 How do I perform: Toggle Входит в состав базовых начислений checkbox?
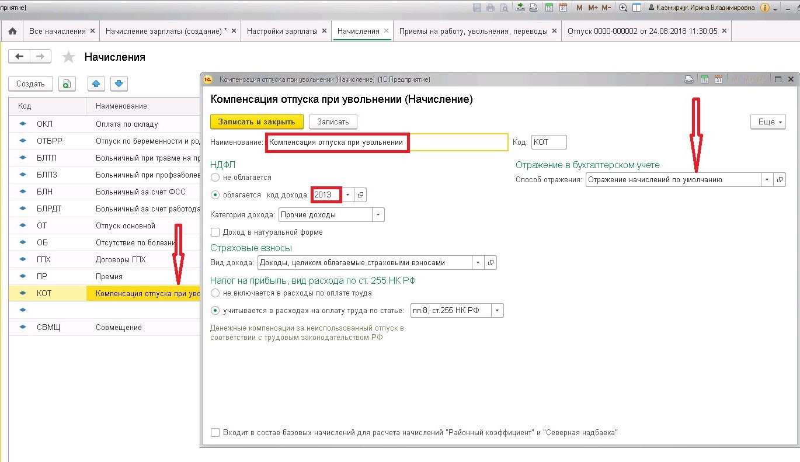click(x=215, y=433)
